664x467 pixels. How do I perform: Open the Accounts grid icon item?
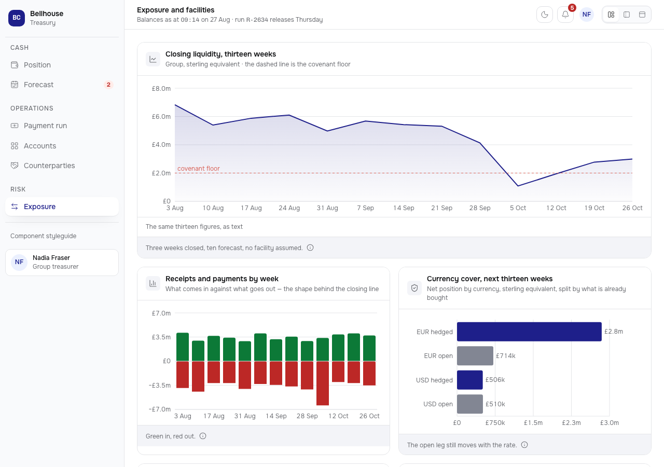(62, 146)
